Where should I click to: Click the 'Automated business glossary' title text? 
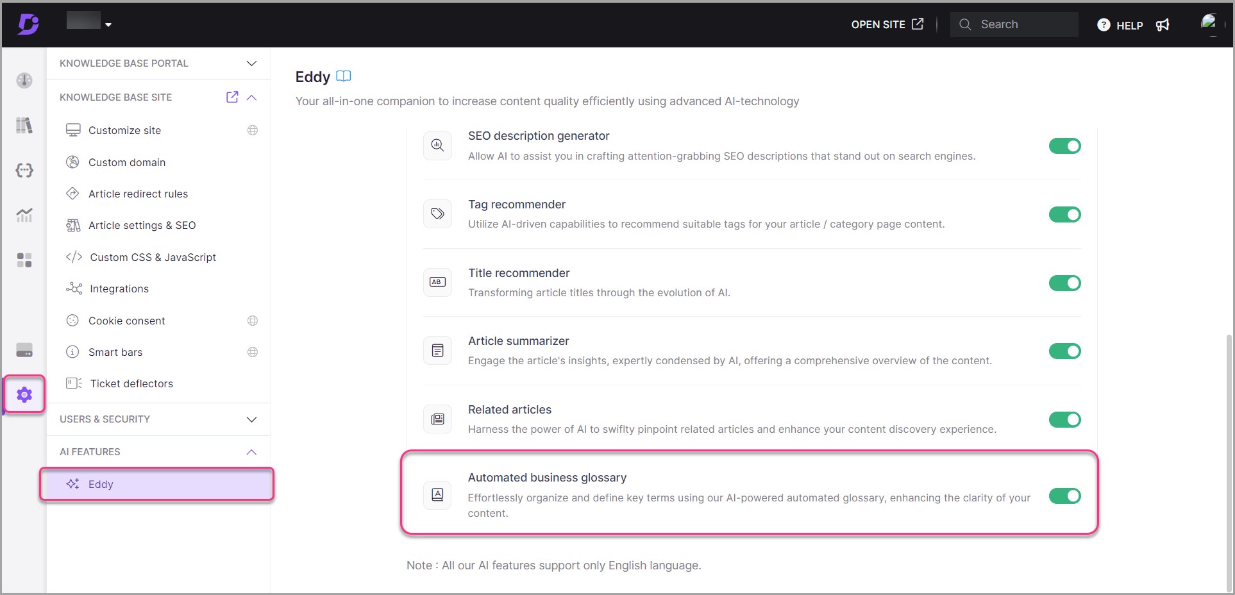point(547,478)
